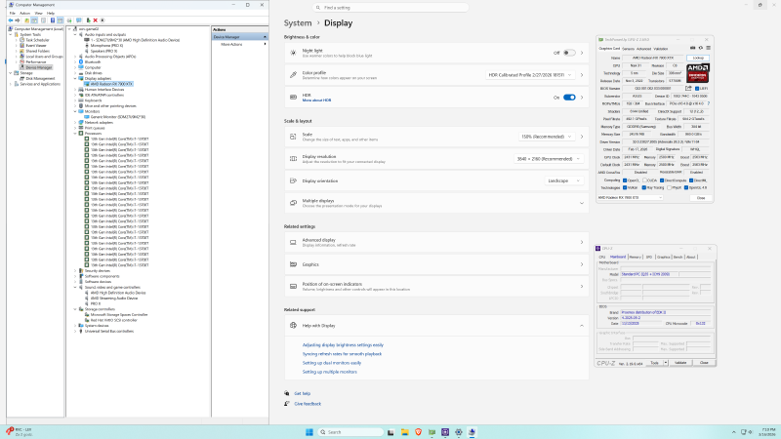Toggle the UEFI checkbox in GPU-Z

coord(697,88)
